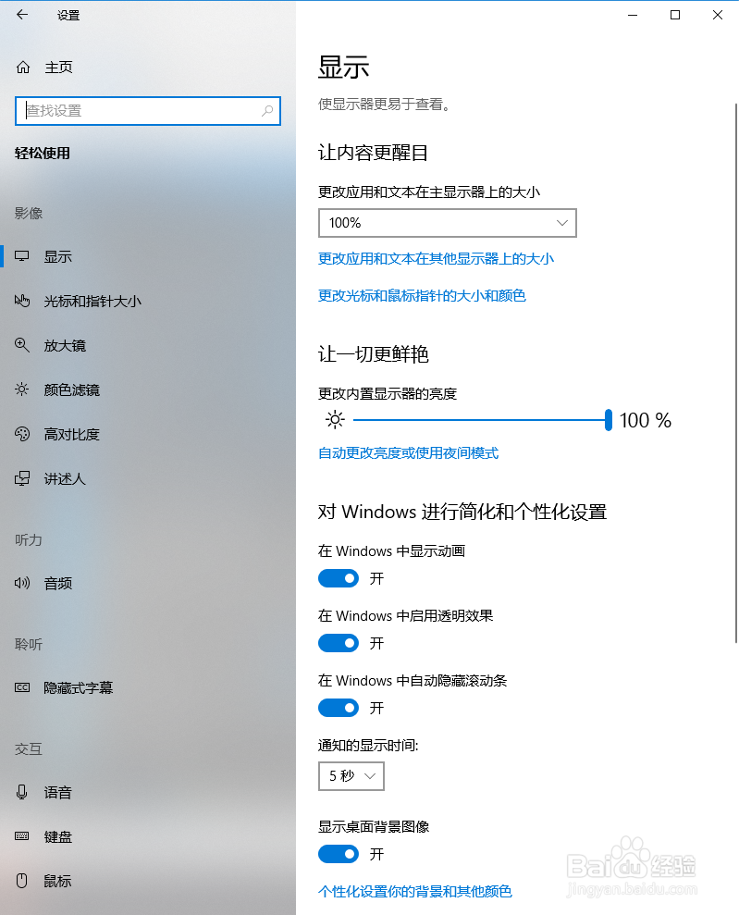The image size is (739, 915).
Task: Open 光标和指针大小 settings page
Action: tap(92, 301)
